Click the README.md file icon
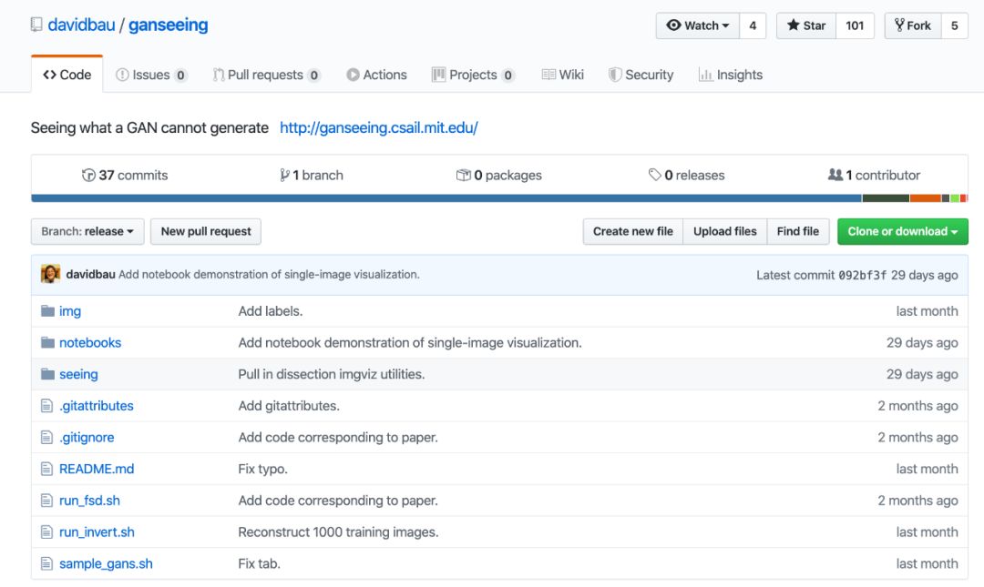 point(47,470)
